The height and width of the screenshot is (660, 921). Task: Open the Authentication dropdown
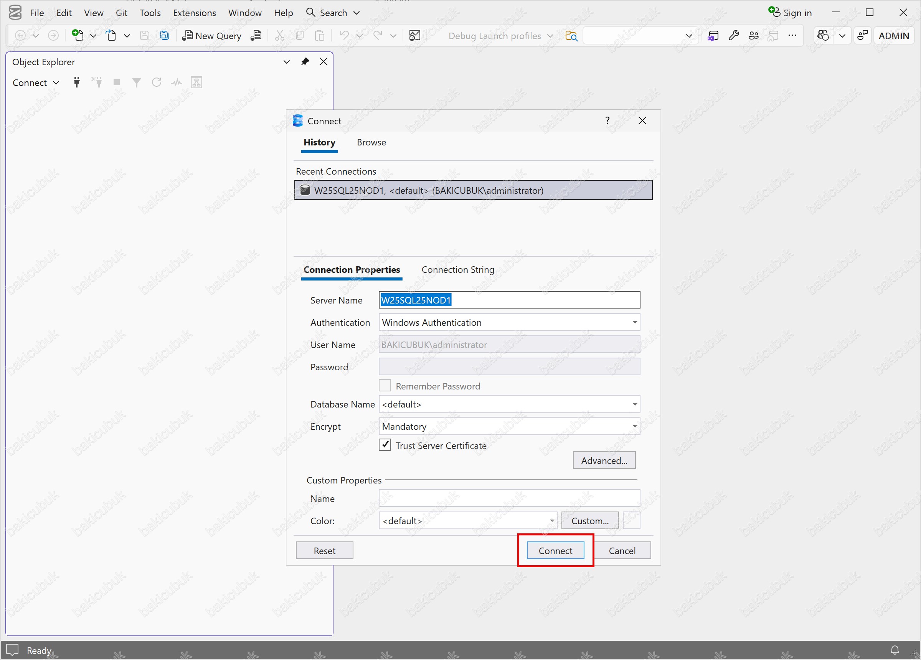pos(634,322)
